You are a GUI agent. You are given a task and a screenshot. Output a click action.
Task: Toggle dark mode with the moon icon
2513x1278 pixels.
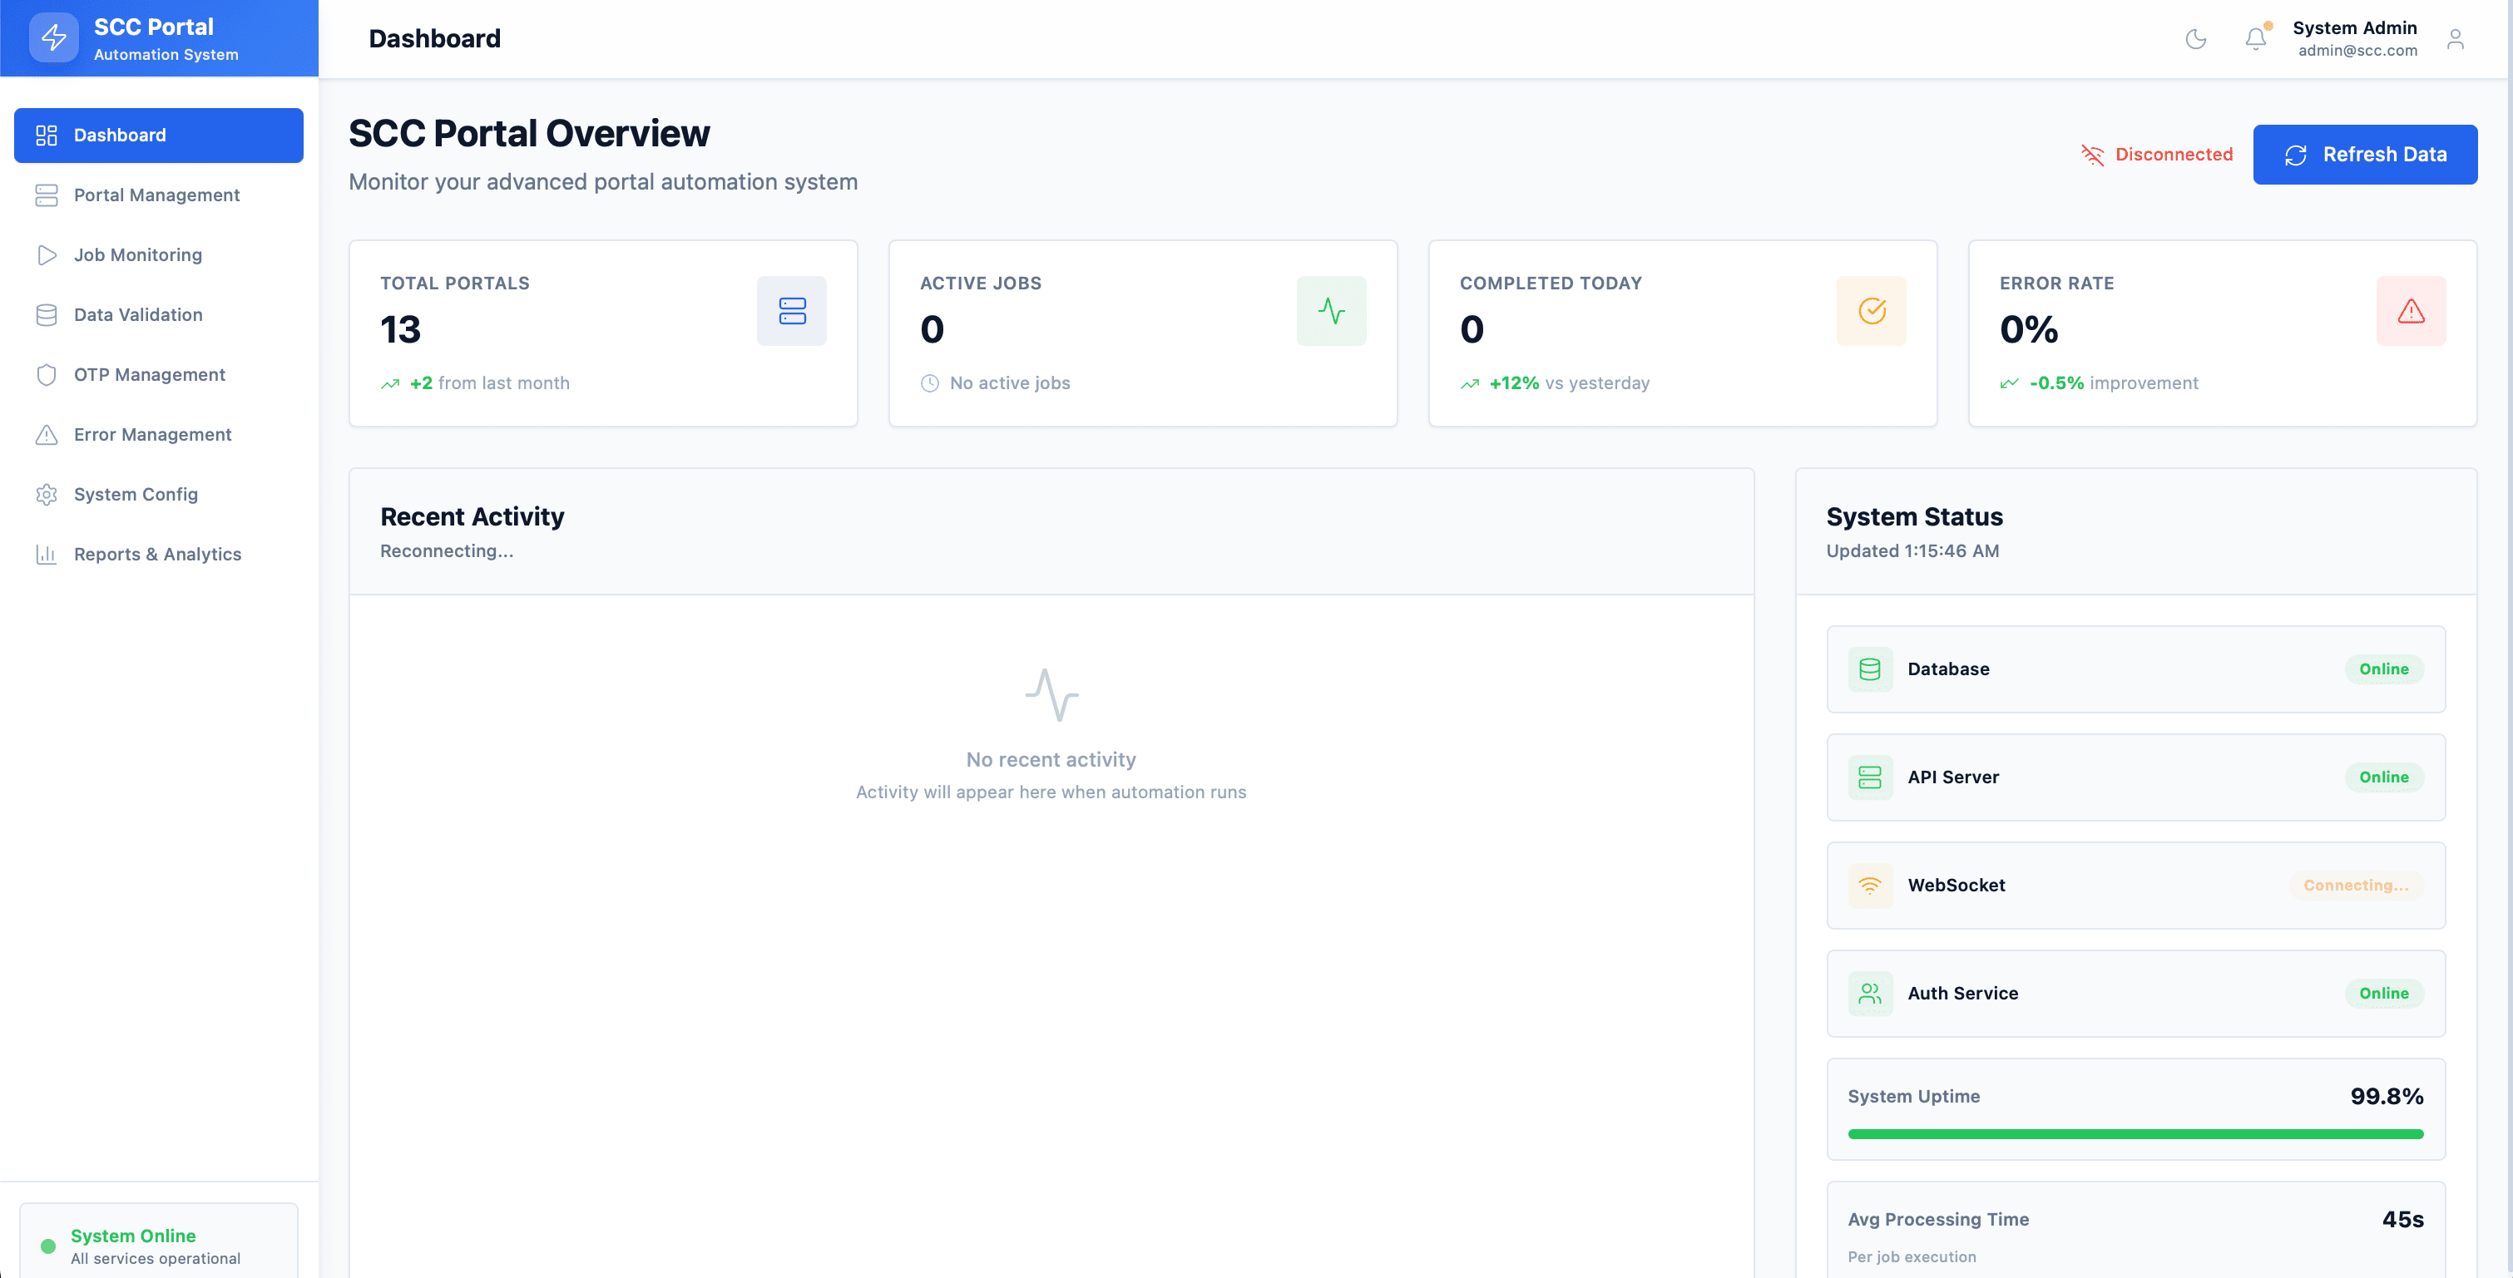point(2196,39)
